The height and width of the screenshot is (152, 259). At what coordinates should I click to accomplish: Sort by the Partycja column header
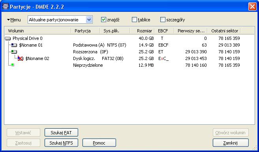tap(85, 31)
